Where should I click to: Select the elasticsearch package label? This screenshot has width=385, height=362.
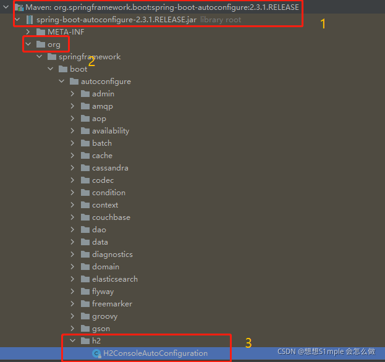coord(115,279)
